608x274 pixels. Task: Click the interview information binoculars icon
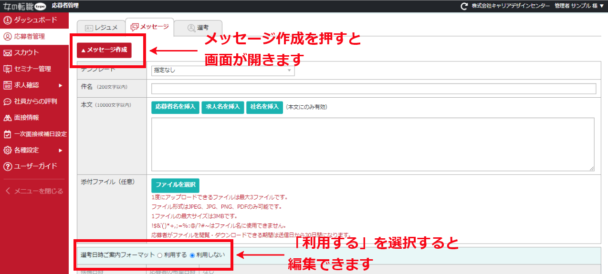click(7, 118)
